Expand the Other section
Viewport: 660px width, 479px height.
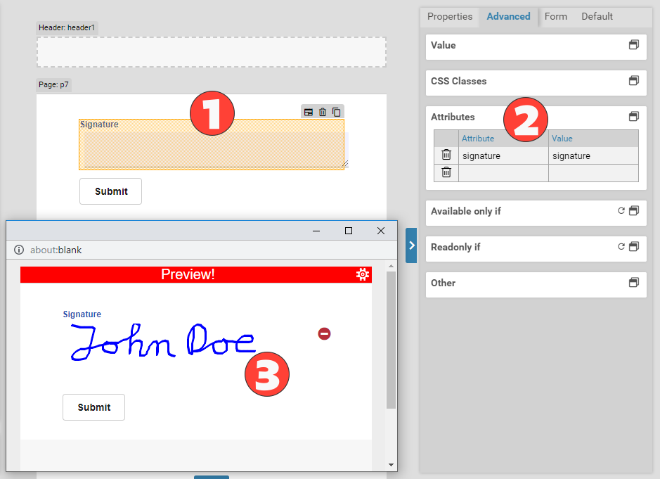pos(633,283)
